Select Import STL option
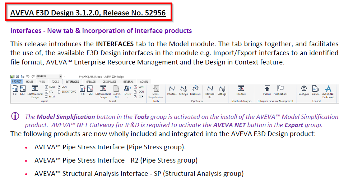This screenshot has width=362, height=188. pos(49,92)
